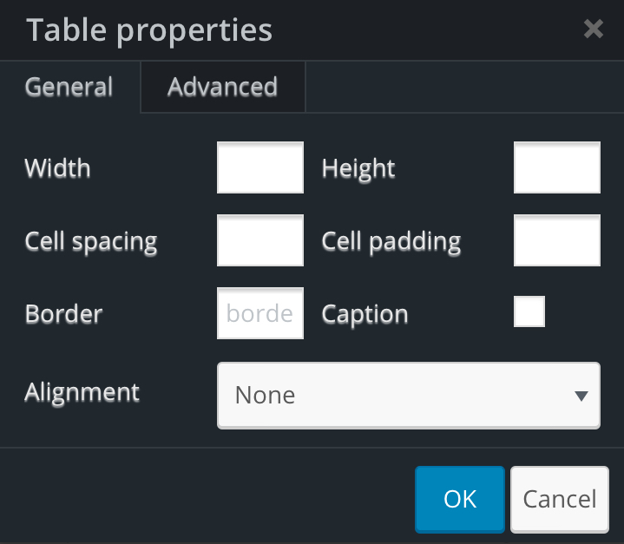Open the Advanced tab
Image resolution: width=624 pixels, height=544 pixels.
tap(222, 87)
